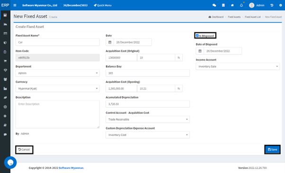Open the building icon in header
285x173 pixels.
(x=223, y=5)
